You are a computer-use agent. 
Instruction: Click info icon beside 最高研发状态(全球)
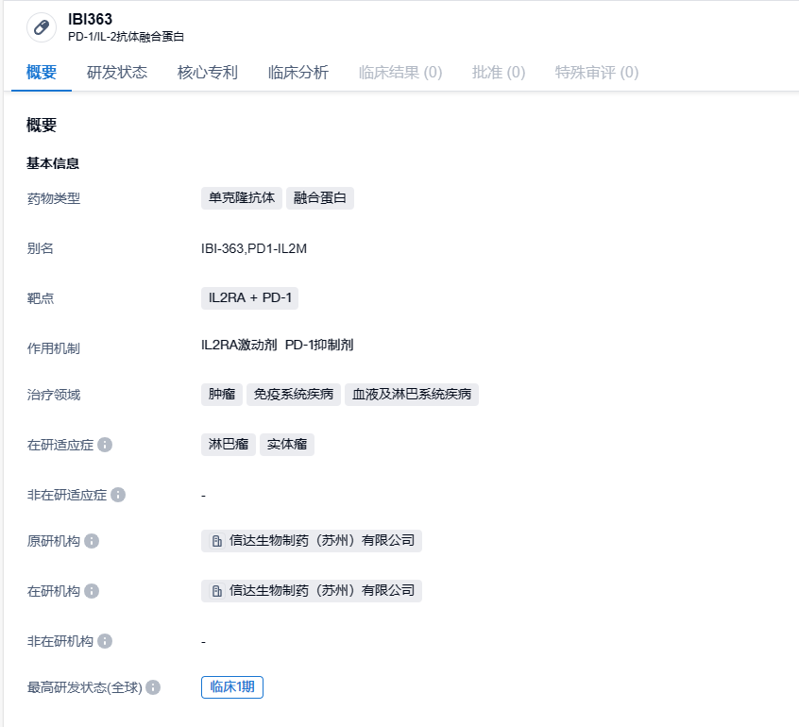point(153,687)
